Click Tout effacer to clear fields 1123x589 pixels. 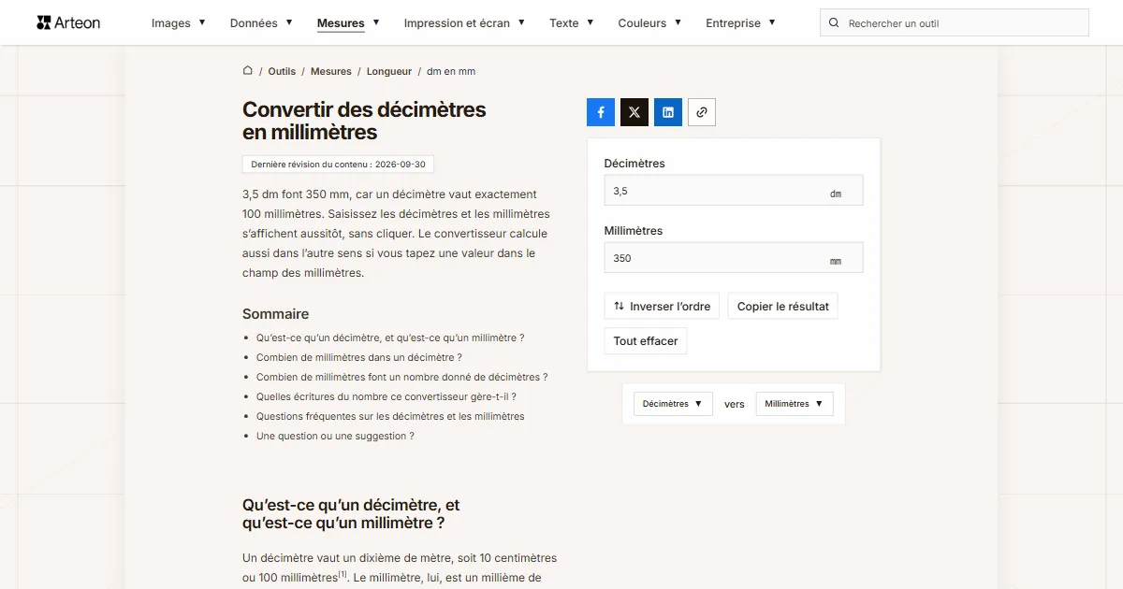pos(646,341)
